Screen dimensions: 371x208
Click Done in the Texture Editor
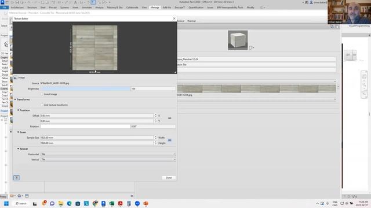[x=169, y=177]
